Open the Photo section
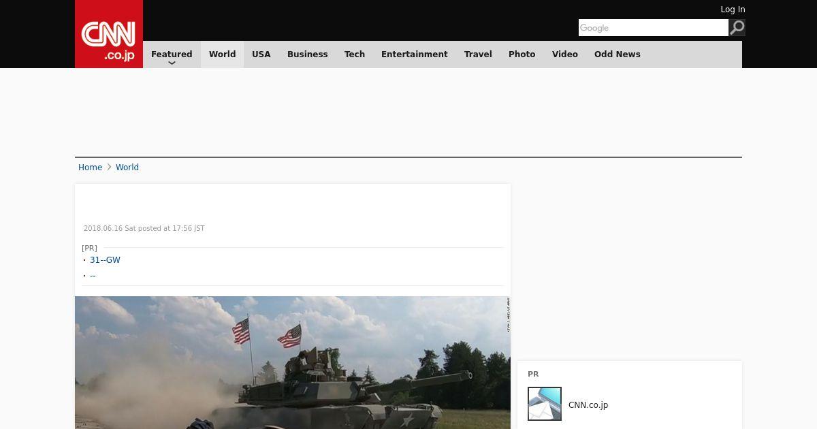 coord(522,54)
